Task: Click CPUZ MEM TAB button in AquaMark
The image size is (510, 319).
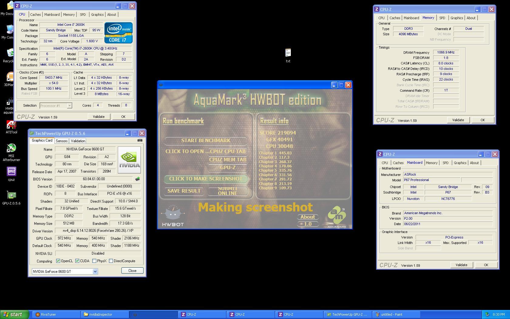Action: click(x=228, y=159)
